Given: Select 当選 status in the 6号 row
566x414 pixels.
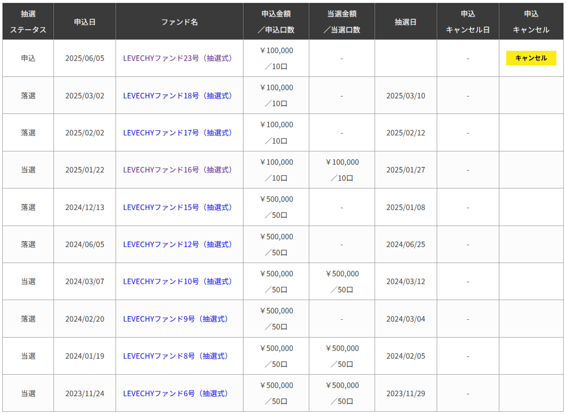Looking at the screenshot, I should tap(28, 393).
